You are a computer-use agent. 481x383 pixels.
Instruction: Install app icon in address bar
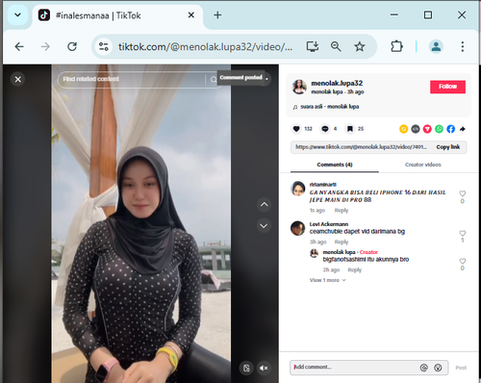tap(312, 47)
